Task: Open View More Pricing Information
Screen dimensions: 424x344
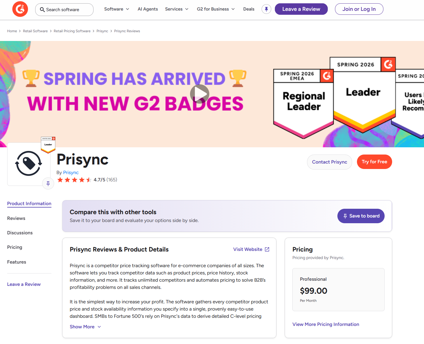Action: 326,324
